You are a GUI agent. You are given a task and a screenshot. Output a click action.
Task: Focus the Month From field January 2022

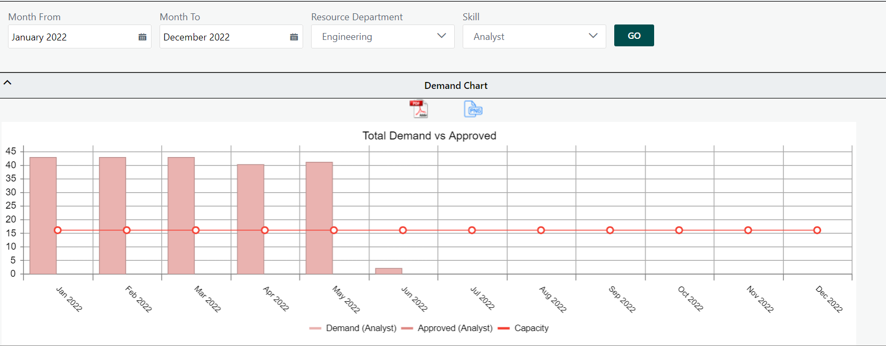[80, 37]
